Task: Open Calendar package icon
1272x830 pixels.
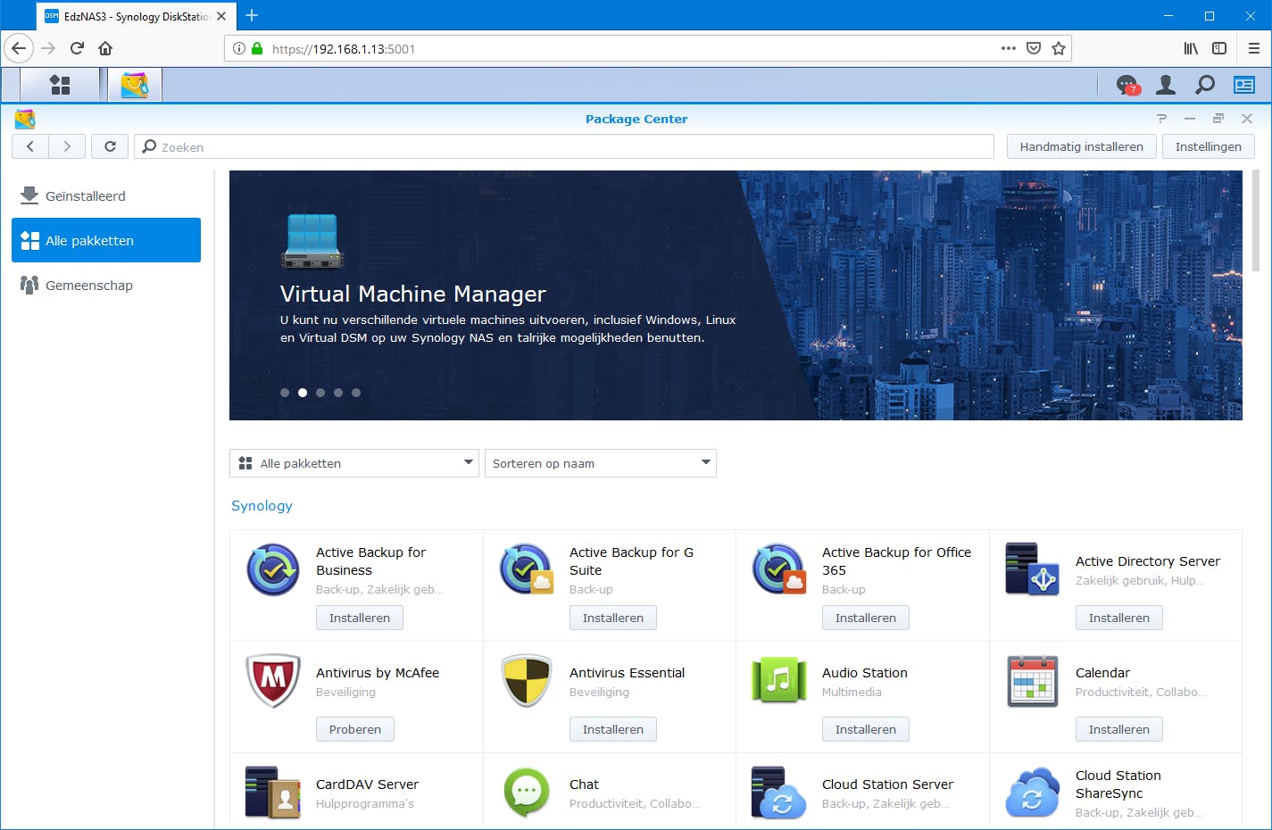Action: (x=1032, y=681)
